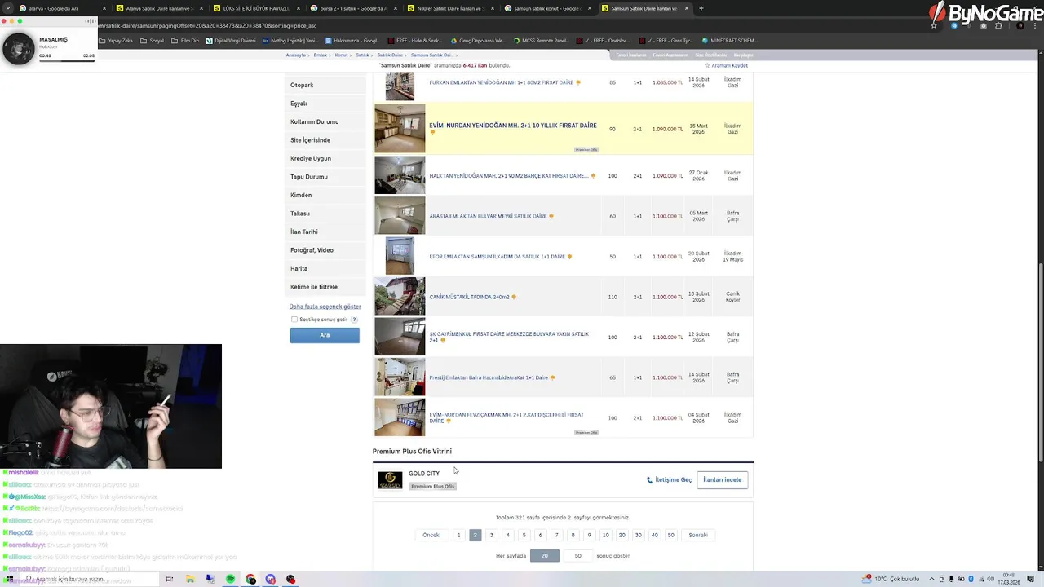Open the Prestij Emlaktan Bafra listing thumbnail
The image size is (1044, 587).
point(400,377)
